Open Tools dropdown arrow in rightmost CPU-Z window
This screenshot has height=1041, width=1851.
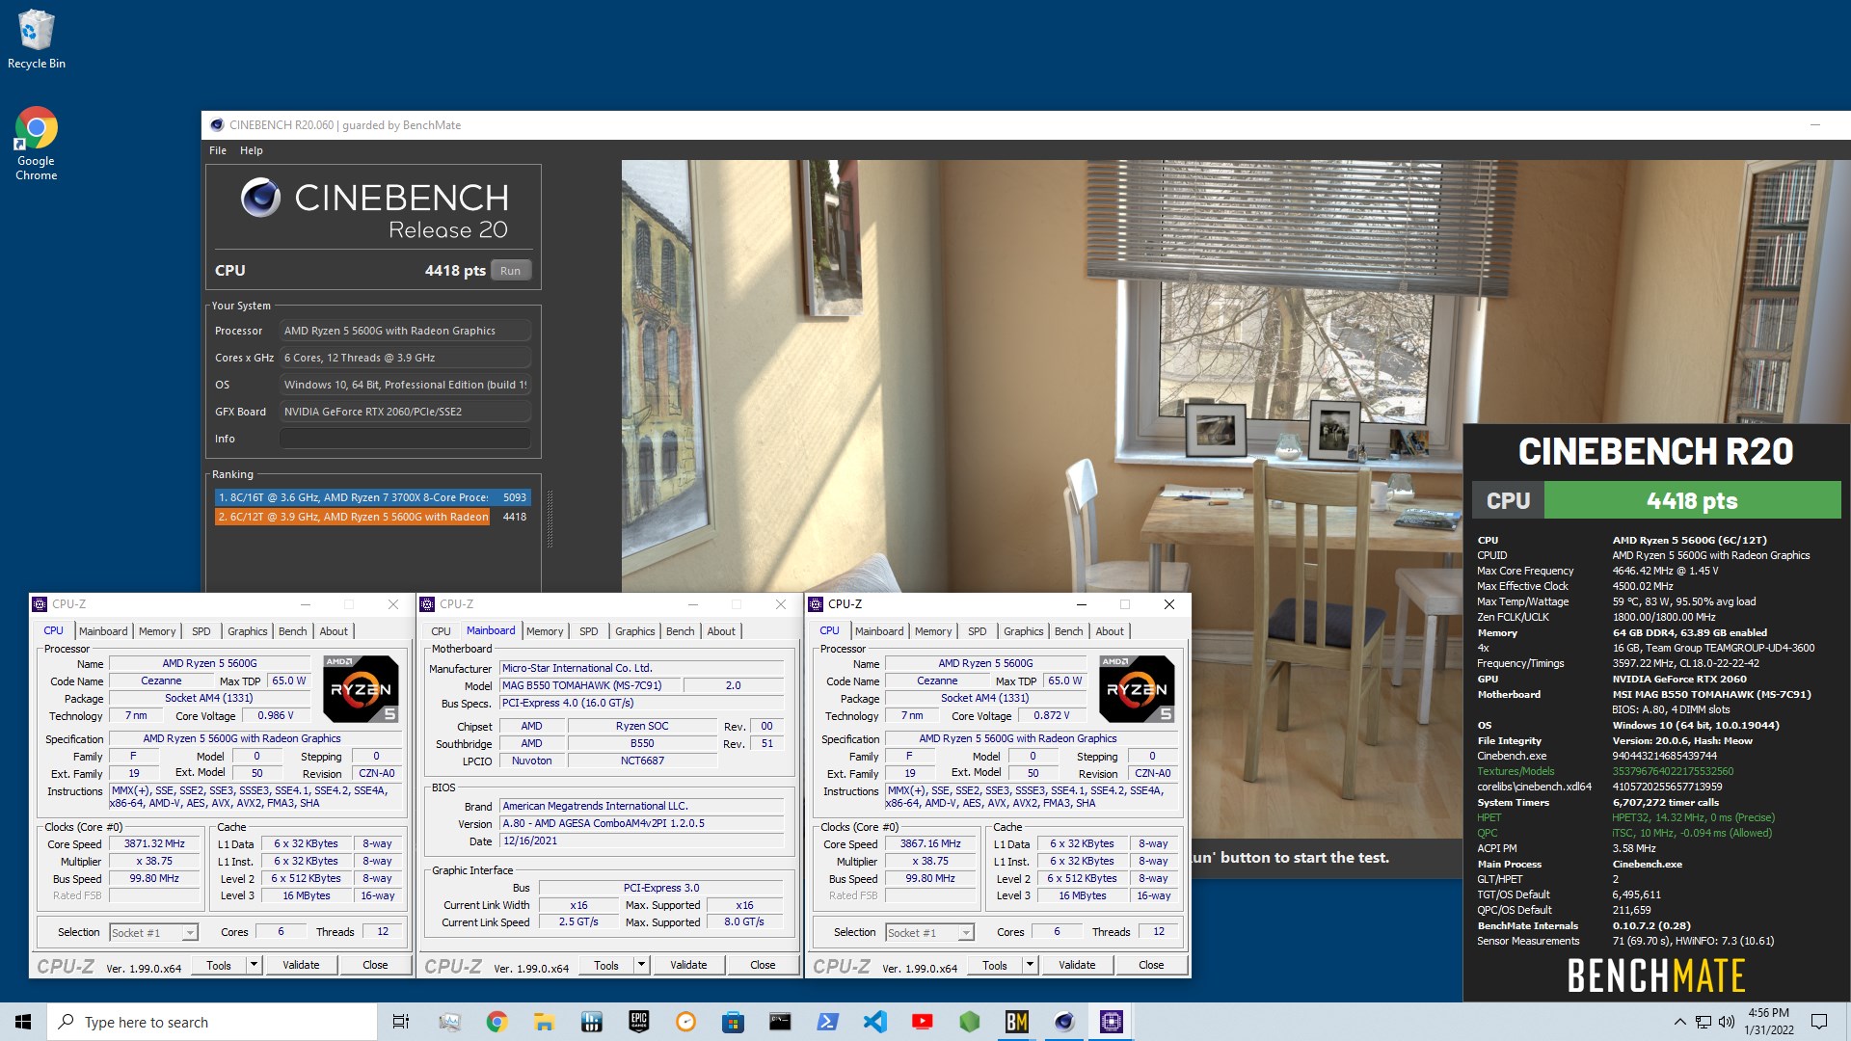coord(1030,965)
